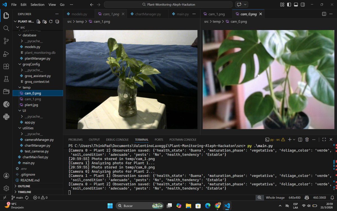This screenshot has height=211, width=337.
Task: Go forward with the navigation arrow
Action: pyautogui.click(x=99, y=5)
